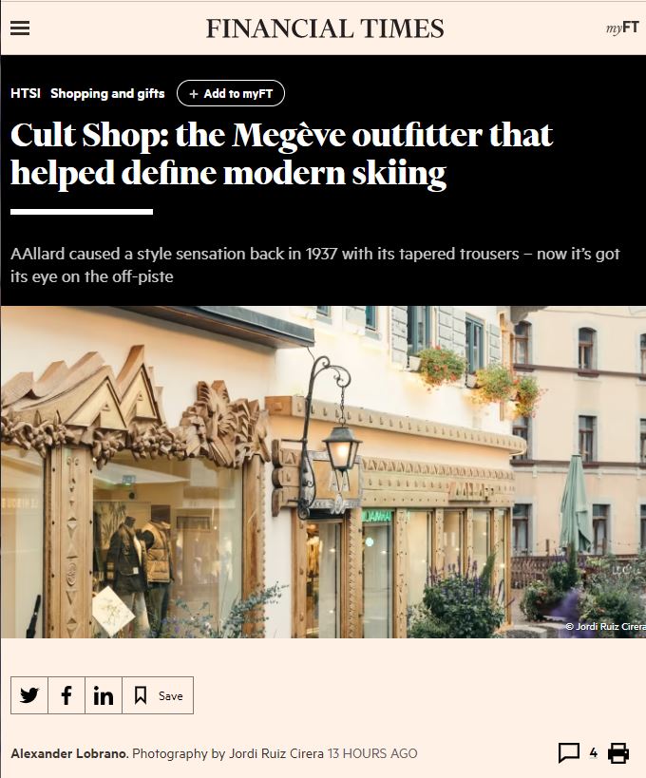
Task: Print the article using the printer icon
Action: [x=618, y=752]
